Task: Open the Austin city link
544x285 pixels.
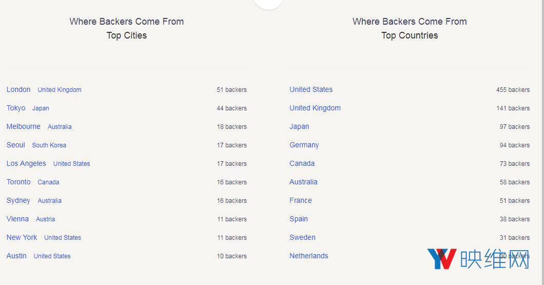Action: click(16, 256)
